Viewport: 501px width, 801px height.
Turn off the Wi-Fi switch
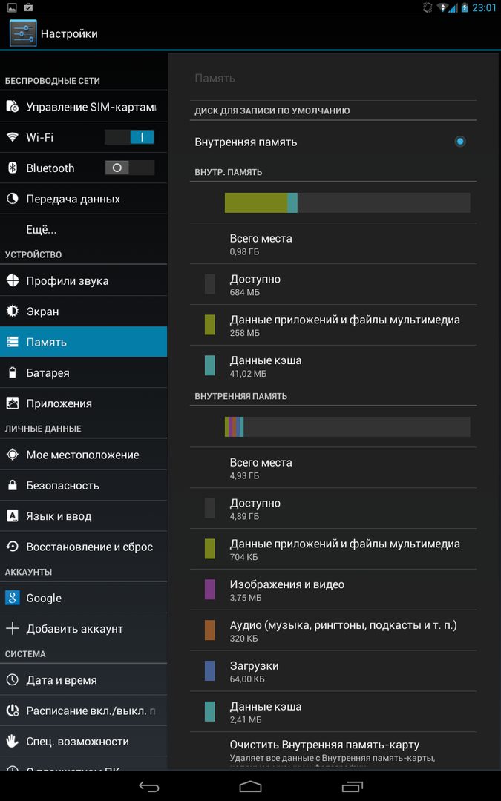(x=129, y=137)
